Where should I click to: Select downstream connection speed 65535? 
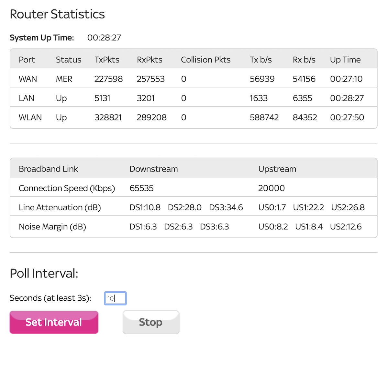pyautogui.click(x=141, y=188)
